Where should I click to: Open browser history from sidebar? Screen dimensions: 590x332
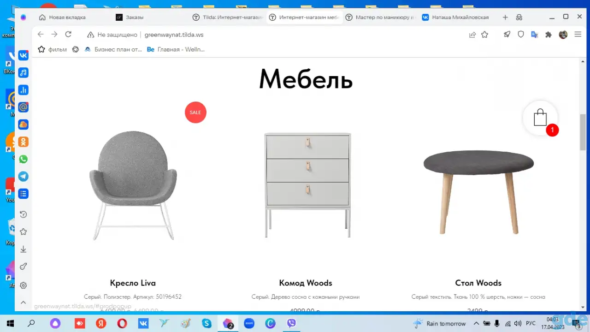[23, 214]
